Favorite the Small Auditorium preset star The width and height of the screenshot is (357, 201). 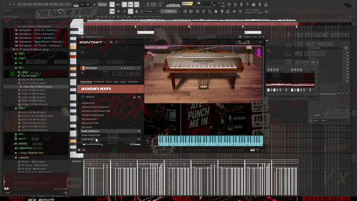coord(139,131)
